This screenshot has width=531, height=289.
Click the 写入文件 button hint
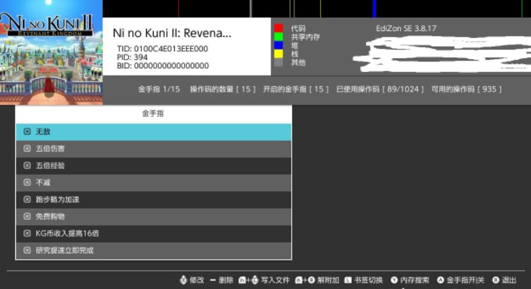(x=264, y=280)
